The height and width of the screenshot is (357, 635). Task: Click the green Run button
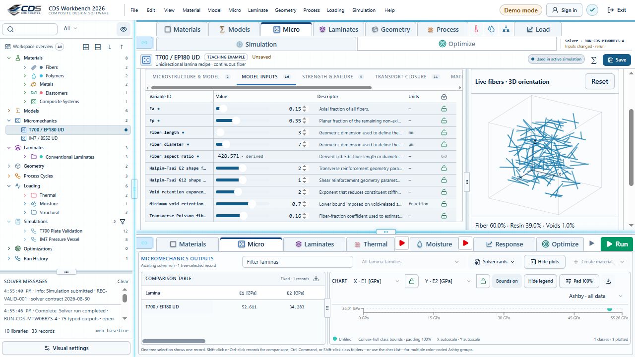click(616, 244)
